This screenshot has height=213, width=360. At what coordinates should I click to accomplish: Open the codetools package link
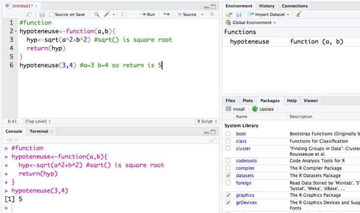tap(246, 161)
